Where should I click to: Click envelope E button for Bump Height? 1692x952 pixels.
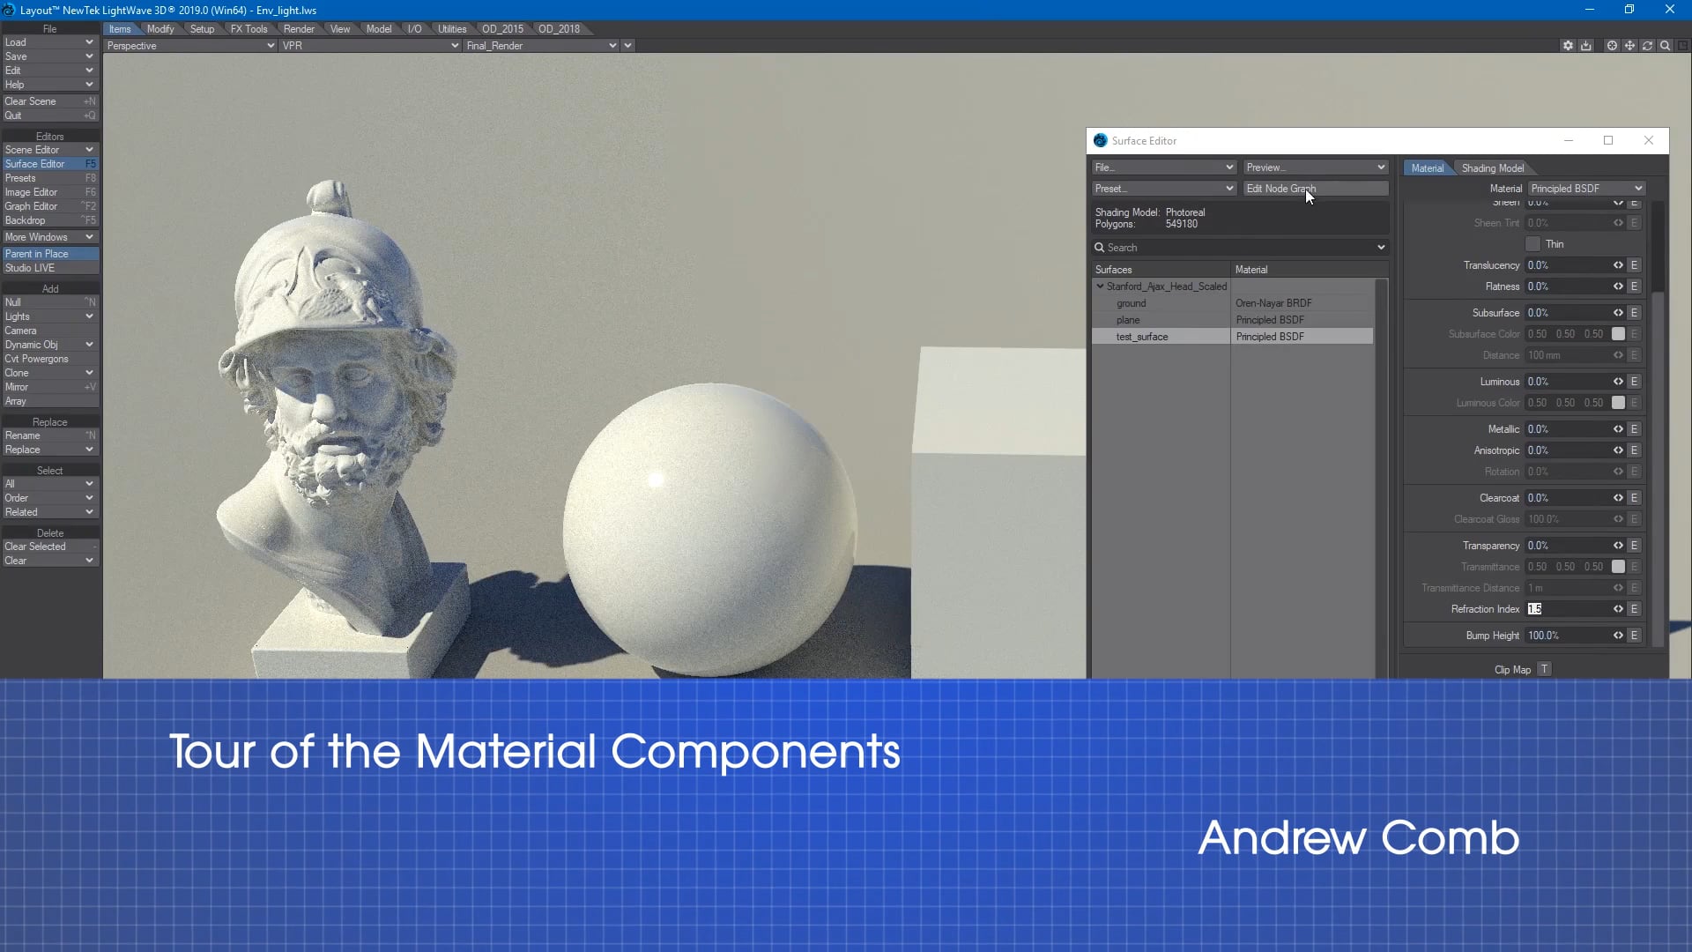coord(1634,636)
